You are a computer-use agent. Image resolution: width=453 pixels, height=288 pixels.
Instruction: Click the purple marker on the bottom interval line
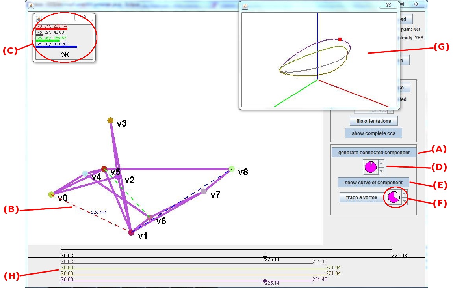click(265, 281)
